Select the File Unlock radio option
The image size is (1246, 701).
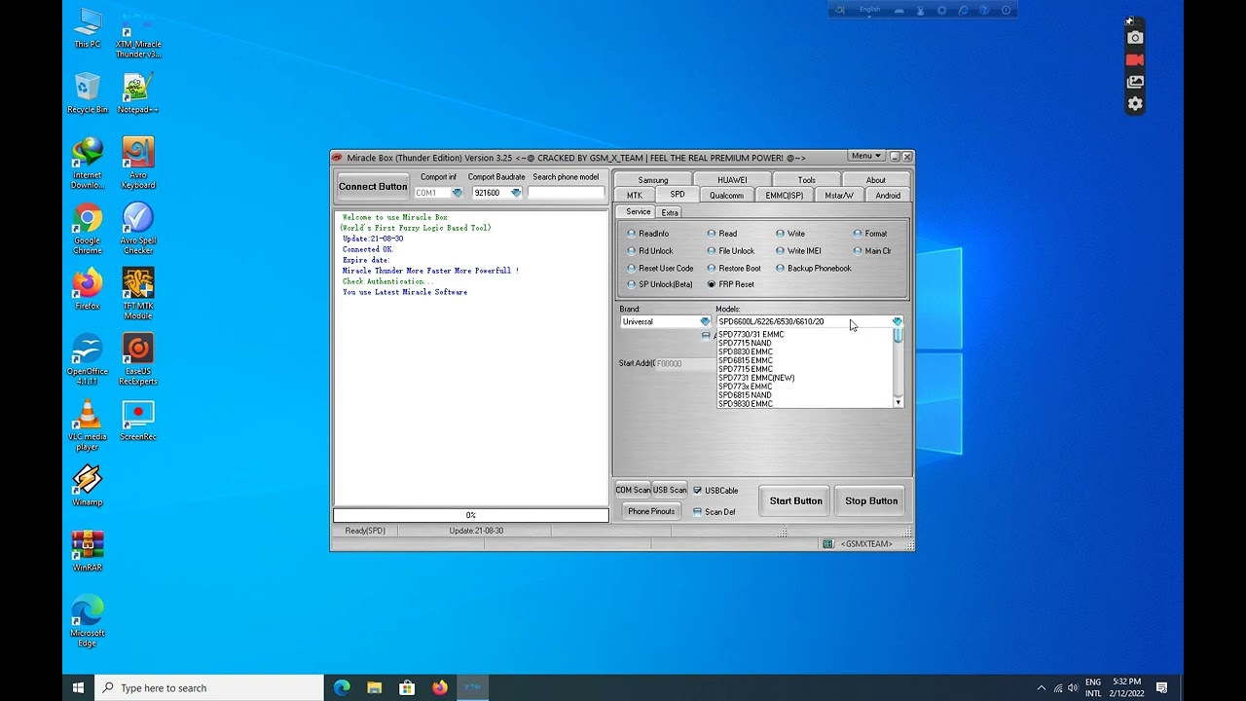pos(731,251)
